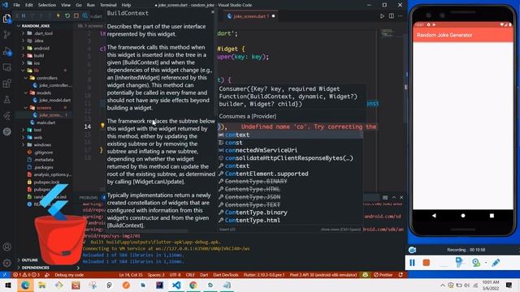The height and width of the screenshot is (292, 520).
Task: Click the lightbulb quick fix on line 14
Action: point(102,126)
